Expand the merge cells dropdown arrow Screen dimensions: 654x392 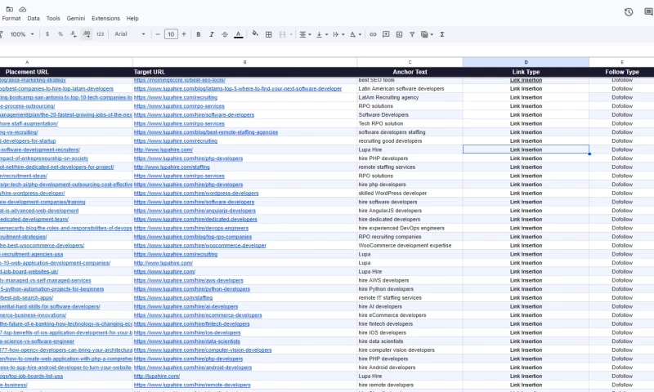click(291, 34)
